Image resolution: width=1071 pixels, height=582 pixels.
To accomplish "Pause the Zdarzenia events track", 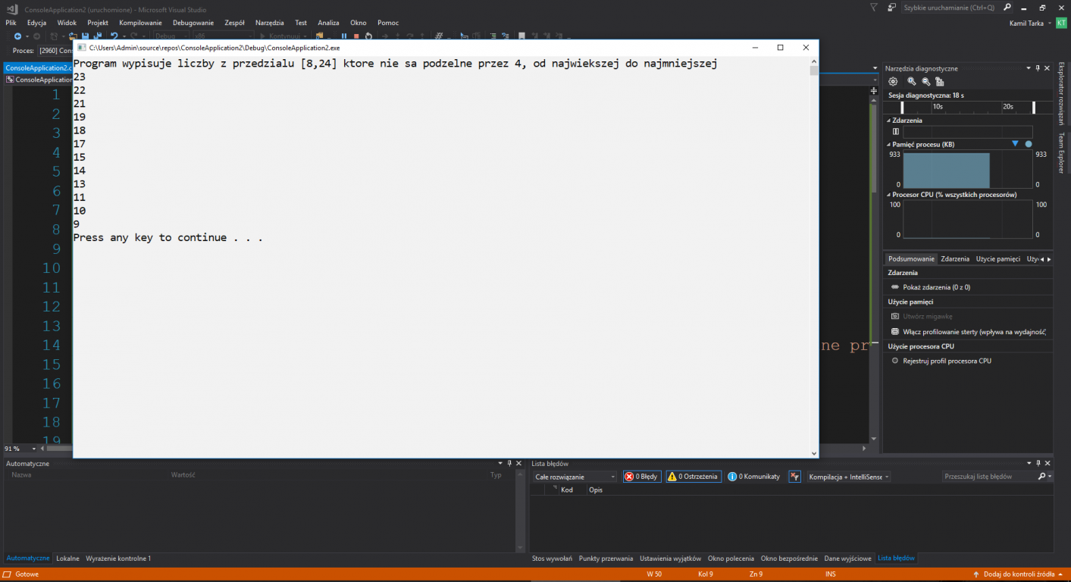I will [x=896, y=132].
